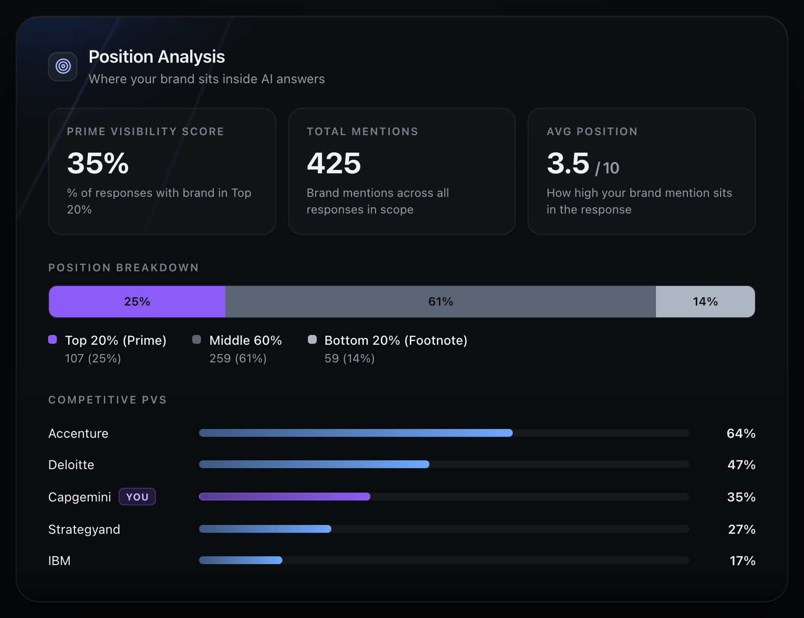Click the '259 (61%)' count

click(x=238, y=358)
